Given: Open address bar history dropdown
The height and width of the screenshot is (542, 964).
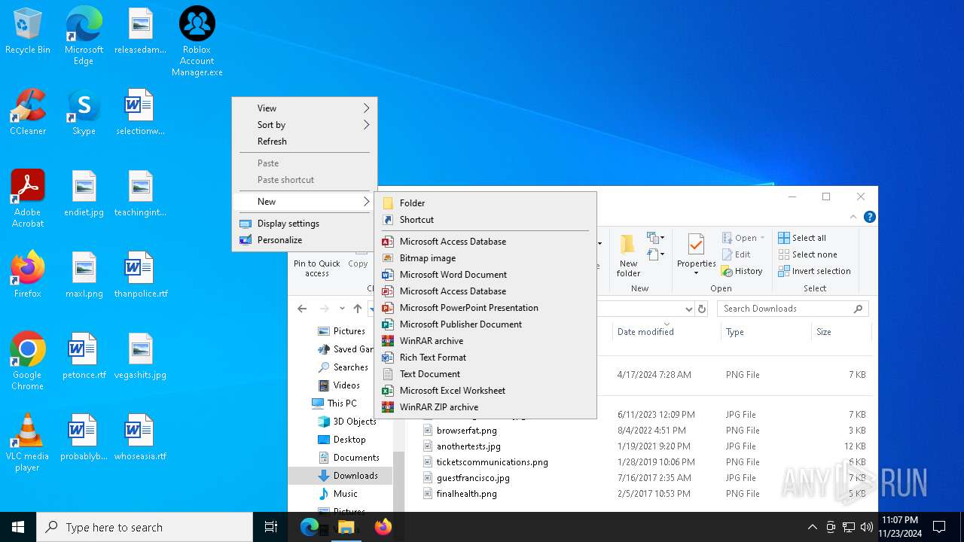Looking at the screenshot, I should click(x=688, y=309).
